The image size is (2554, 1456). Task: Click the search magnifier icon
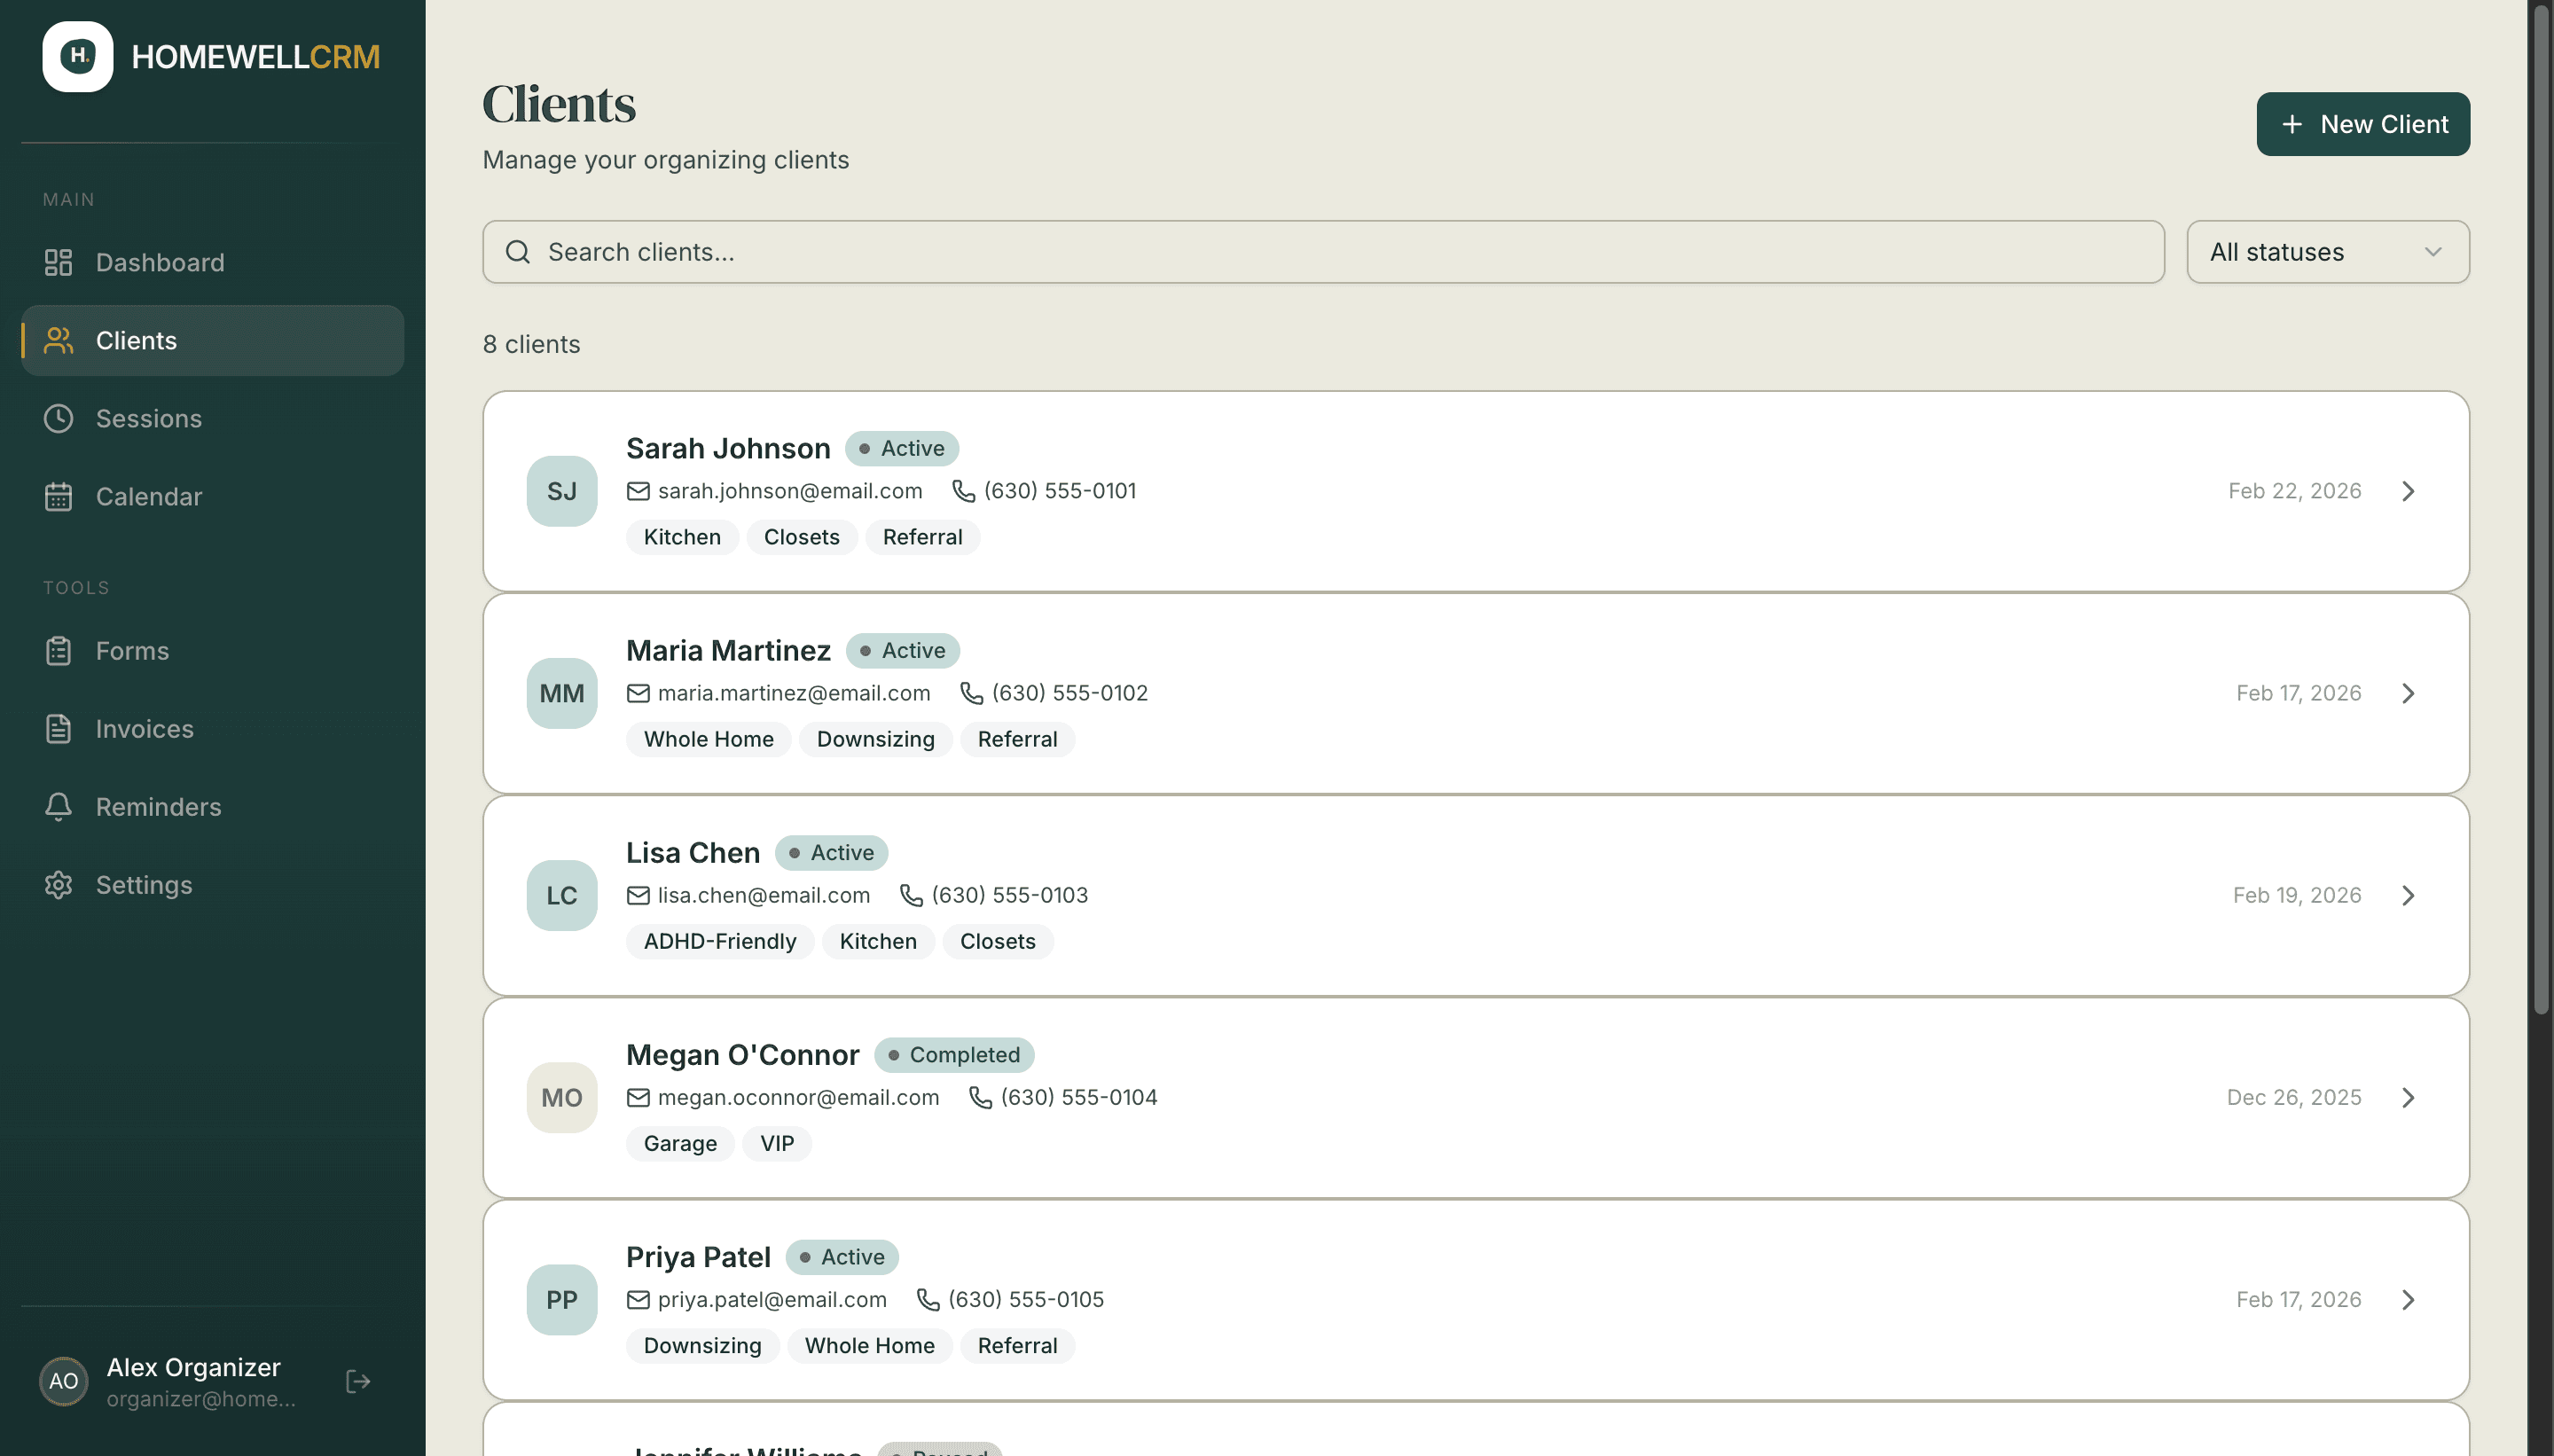click(x=518, y=251)
